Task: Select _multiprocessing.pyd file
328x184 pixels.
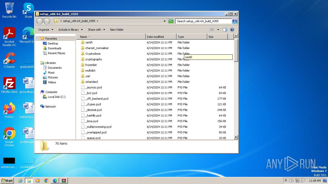Action: [98, 127]
